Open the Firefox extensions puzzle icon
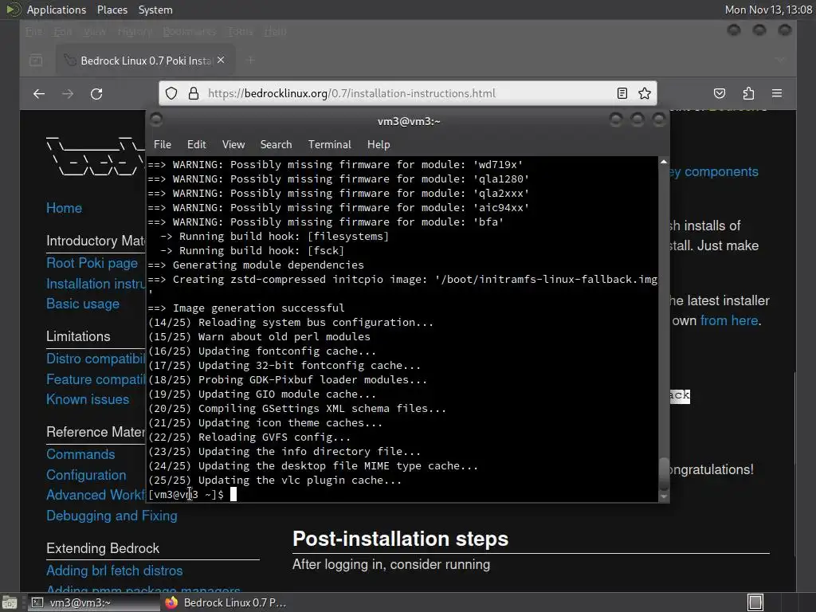 pyautogui.click(x=748, y=94)
